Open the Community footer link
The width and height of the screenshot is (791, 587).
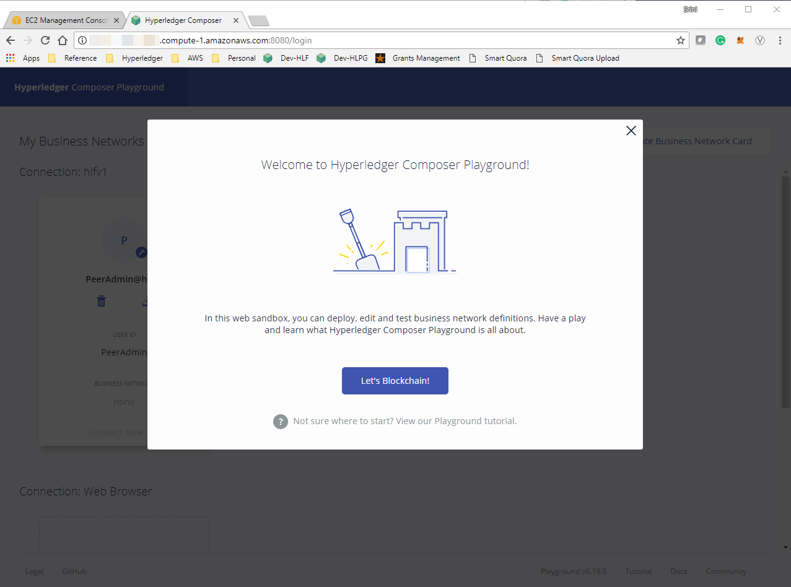pos(726,572)
